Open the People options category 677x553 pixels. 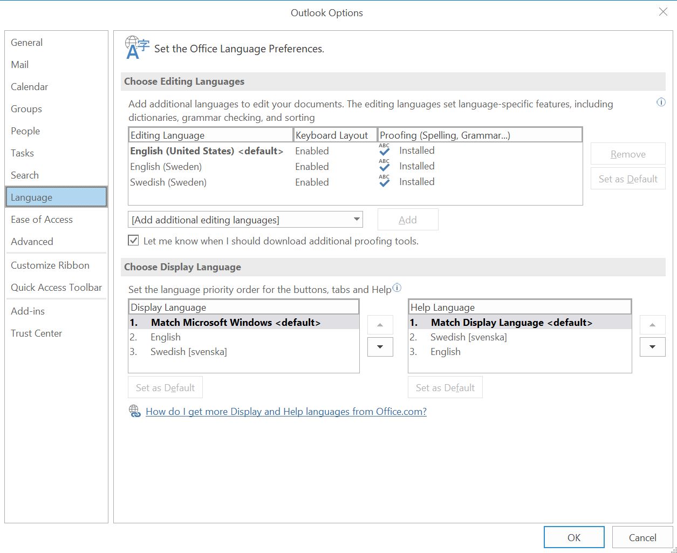[x=56, y=131]
